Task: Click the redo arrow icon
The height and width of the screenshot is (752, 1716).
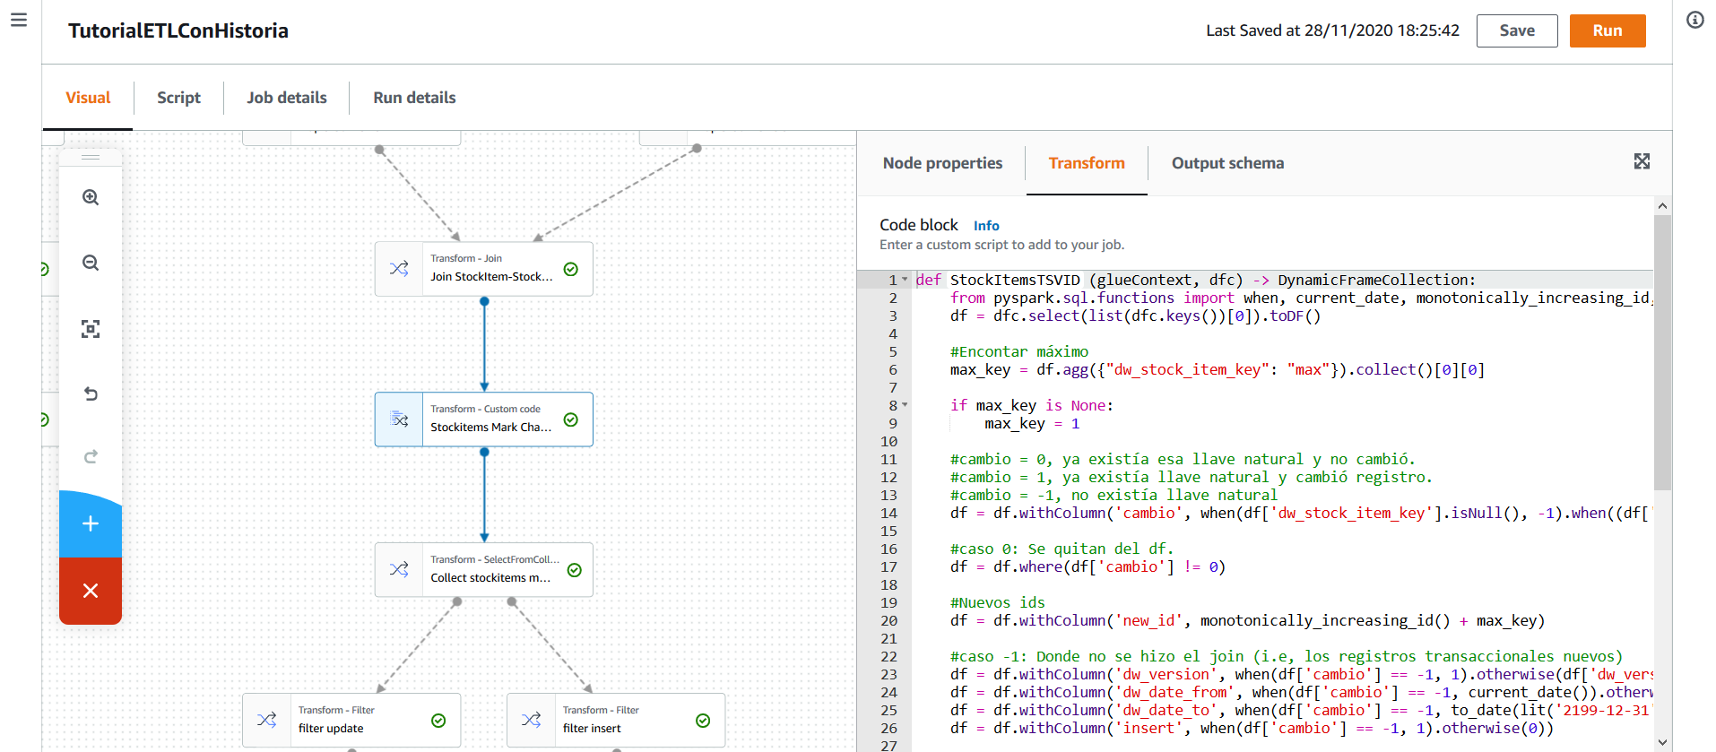Action: (x=91, y=457)
